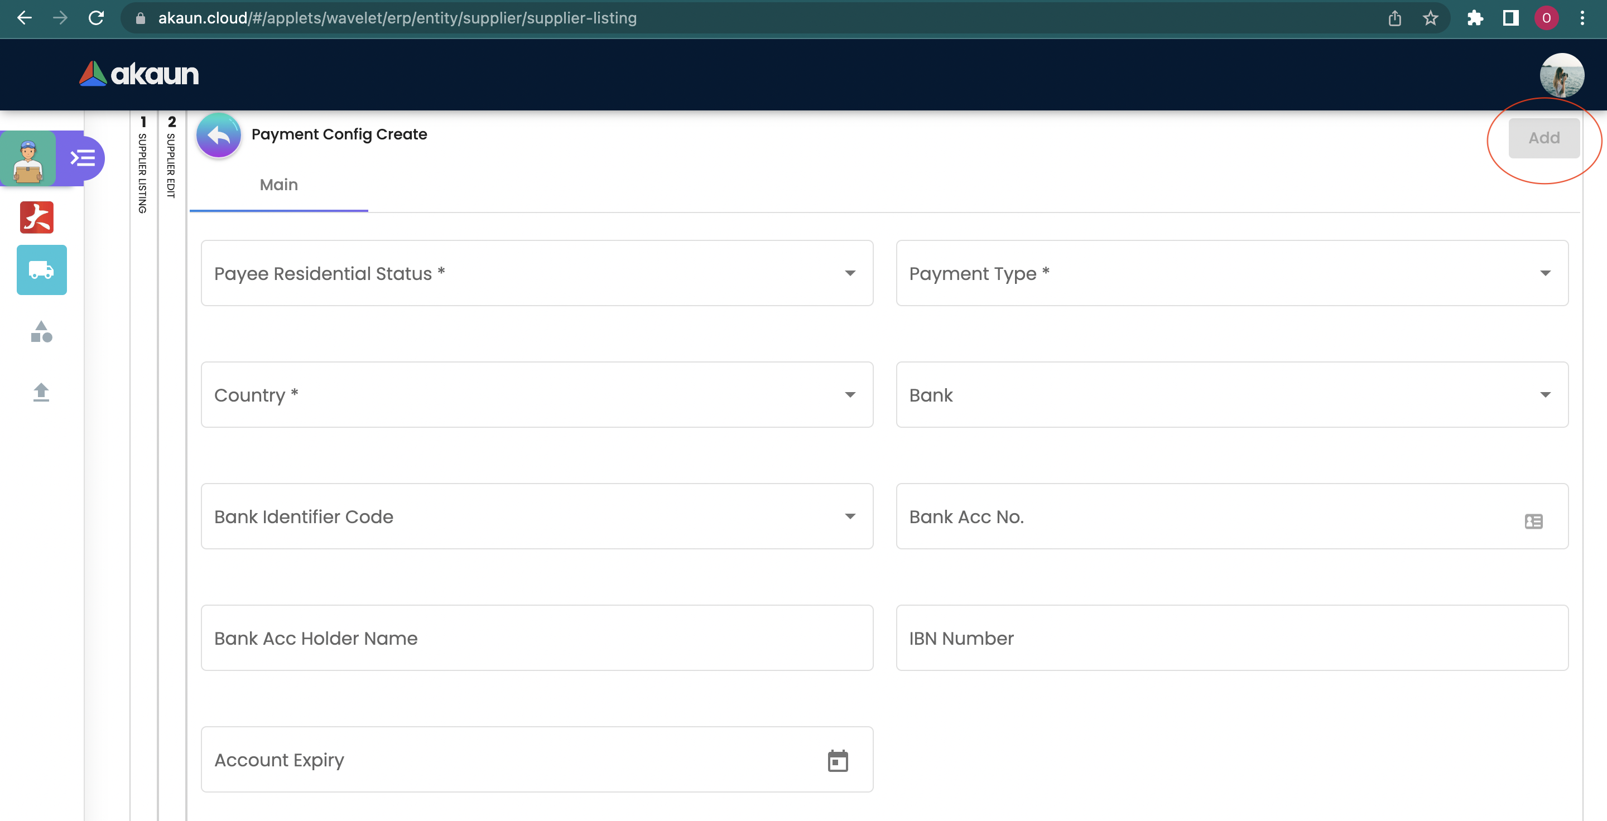The width and height of the screenshot is (1607, 821).
Task: Click the supplier delivery person applet icon
Action: pyautogui.click(x=28, y=160)
